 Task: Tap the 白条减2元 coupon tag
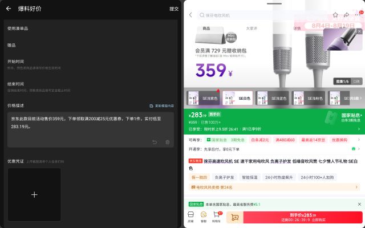point(259,140)
